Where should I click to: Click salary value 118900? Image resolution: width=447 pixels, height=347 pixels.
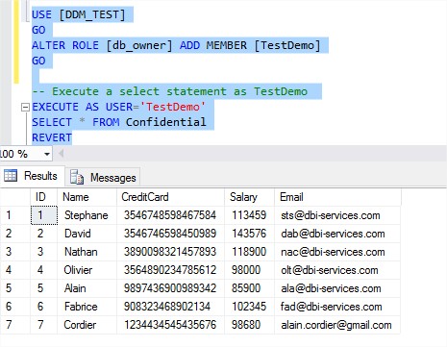[249, 252]
